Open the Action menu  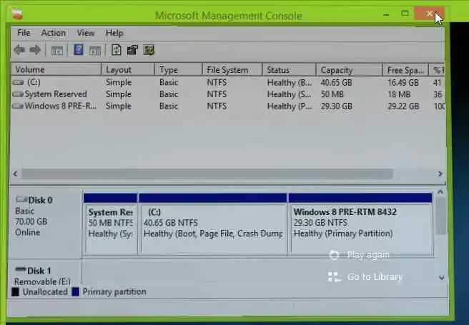pyautogui.click(x=53, y=33)
